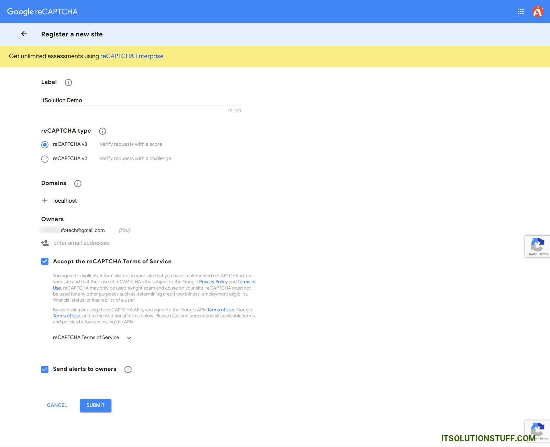This screenshot has width=550, height=447.
Task: Click the info icon next to Domains
Action: pos(78,183)
